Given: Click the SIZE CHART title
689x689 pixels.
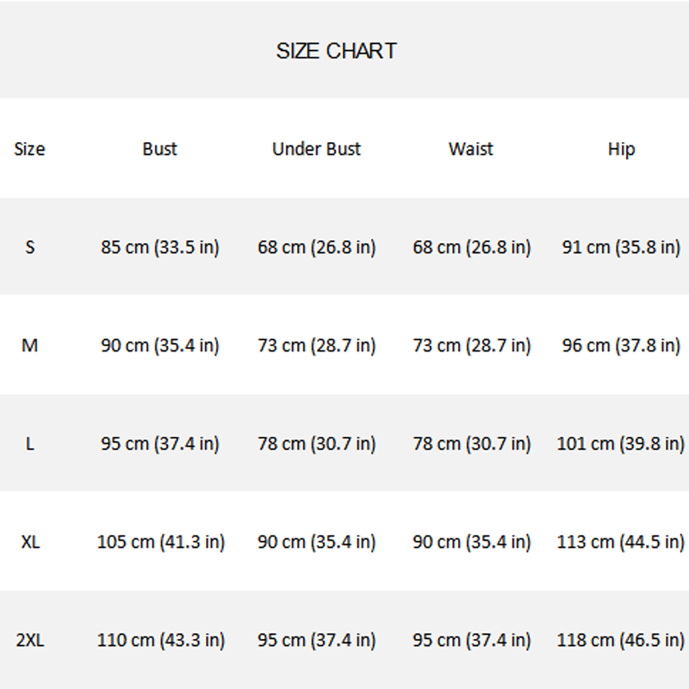Looking at the screenshot, I should (x=336, y=51).
